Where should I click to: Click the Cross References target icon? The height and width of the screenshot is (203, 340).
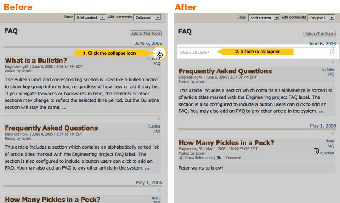coord(181,158)
